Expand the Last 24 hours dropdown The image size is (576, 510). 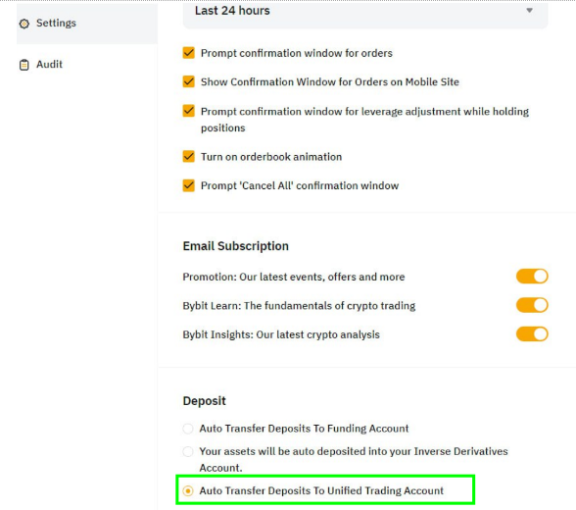(x=365, y=12)
